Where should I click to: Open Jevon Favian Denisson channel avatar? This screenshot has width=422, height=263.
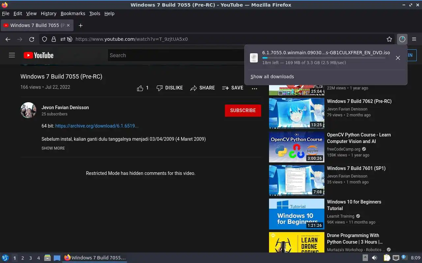(x=28, y=110)
